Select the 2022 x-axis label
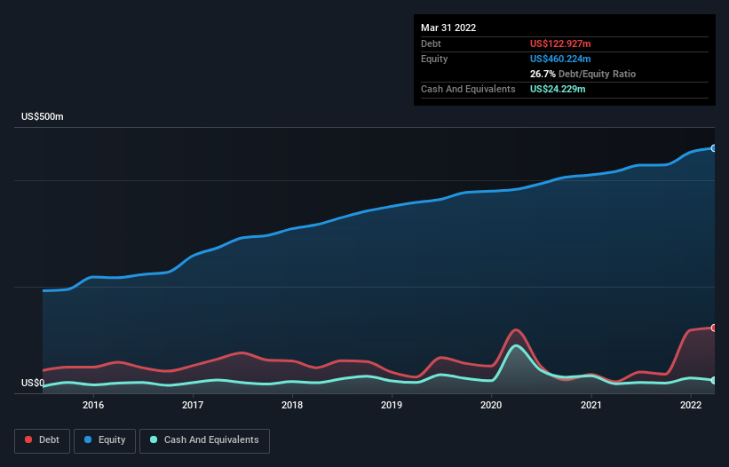This screenshot has width=729, height=467. (x=691, y=405)
